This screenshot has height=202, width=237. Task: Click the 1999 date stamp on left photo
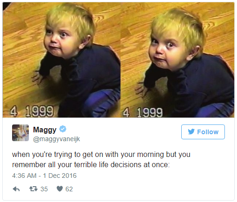39,111
